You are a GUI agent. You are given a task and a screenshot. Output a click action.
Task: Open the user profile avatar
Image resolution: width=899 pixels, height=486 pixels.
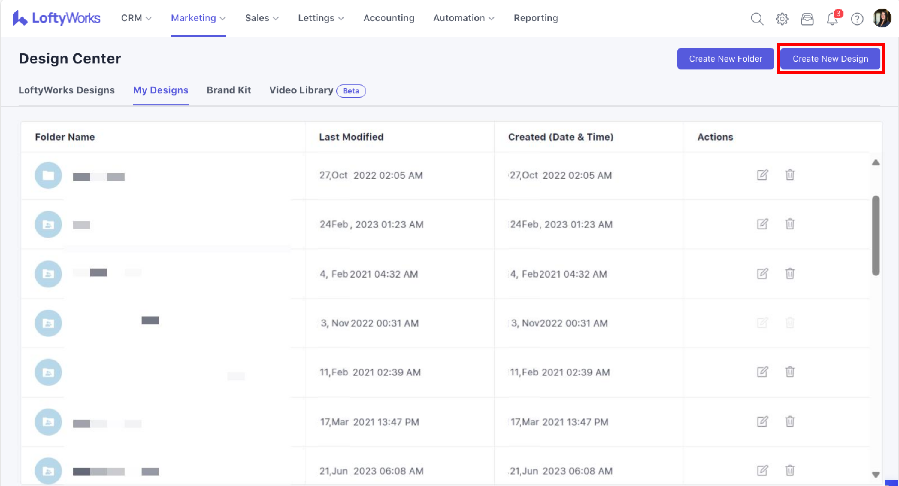[x=882, y=18]
